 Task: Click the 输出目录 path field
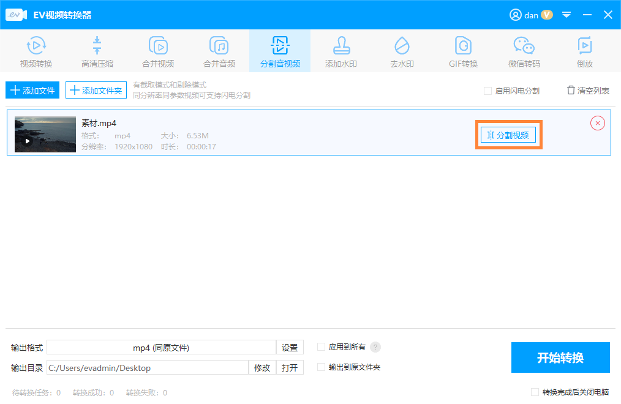[x=147, y=368]
